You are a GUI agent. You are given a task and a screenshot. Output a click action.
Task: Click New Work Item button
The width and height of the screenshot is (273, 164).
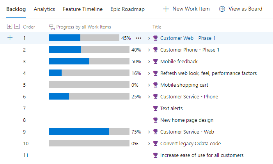[186, 9]
